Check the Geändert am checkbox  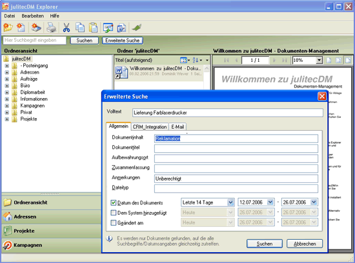pyautogui.click(x=113, y=223)
